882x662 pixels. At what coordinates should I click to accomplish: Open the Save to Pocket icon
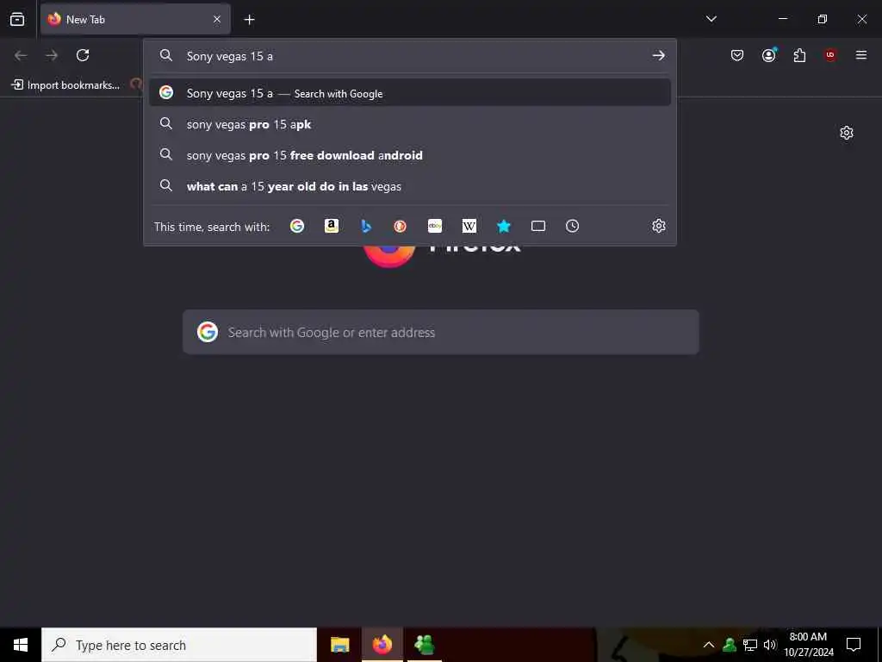[x=737, y=55]
